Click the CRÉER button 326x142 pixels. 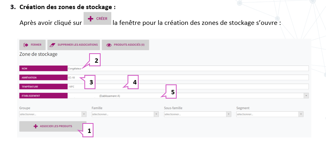click(x=97, y=19)
